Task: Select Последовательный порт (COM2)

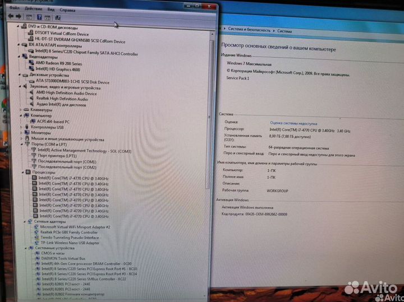Action: pos(67,167)
